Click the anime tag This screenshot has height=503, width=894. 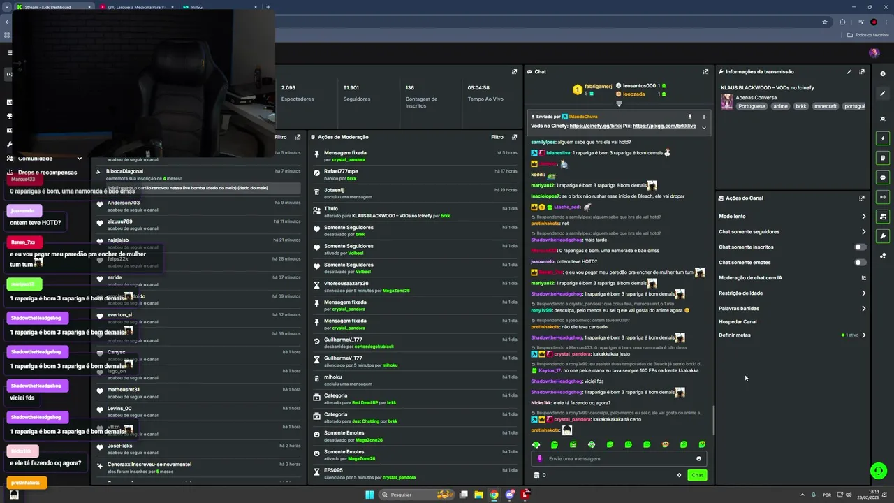tap(780, 106)
